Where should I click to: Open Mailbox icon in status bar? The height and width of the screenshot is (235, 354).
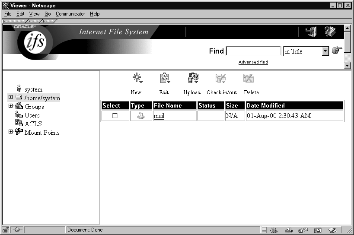click(289, 230)
